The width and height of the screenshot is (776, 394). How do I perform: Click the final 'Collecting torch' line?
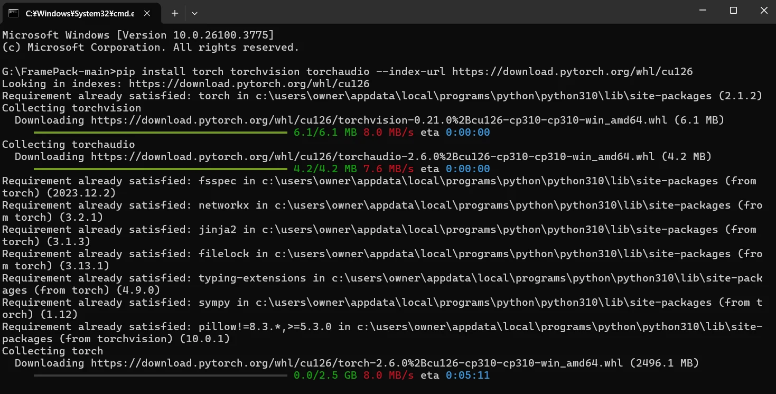[53, 351]
